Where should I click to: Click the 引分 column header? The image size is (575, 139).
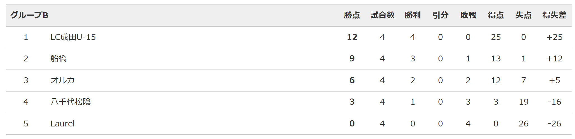440,15
